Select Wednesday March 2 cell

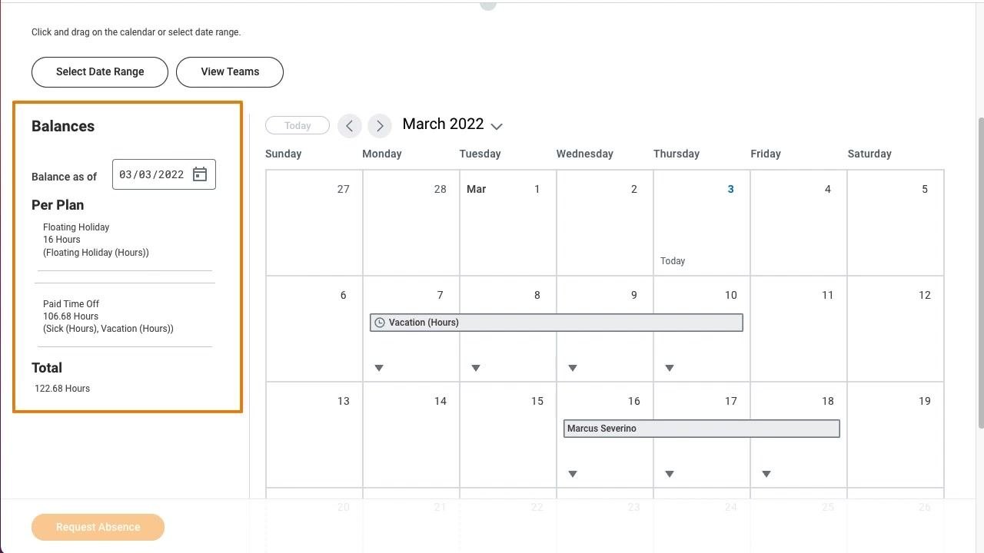[605, 223]
